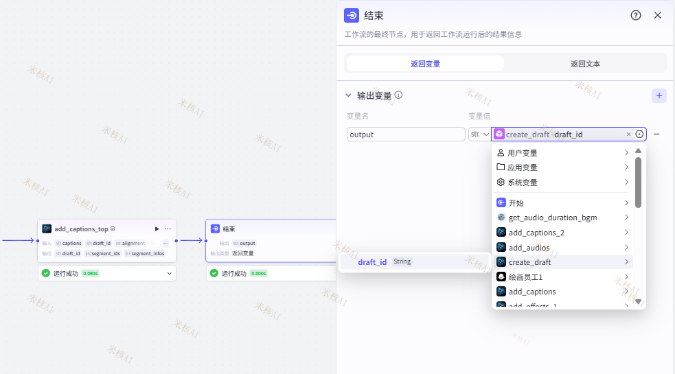Switch to the 返回文本 tab
Image resolution: width=675 pixels, height=374 pixels.
[585, 63]
